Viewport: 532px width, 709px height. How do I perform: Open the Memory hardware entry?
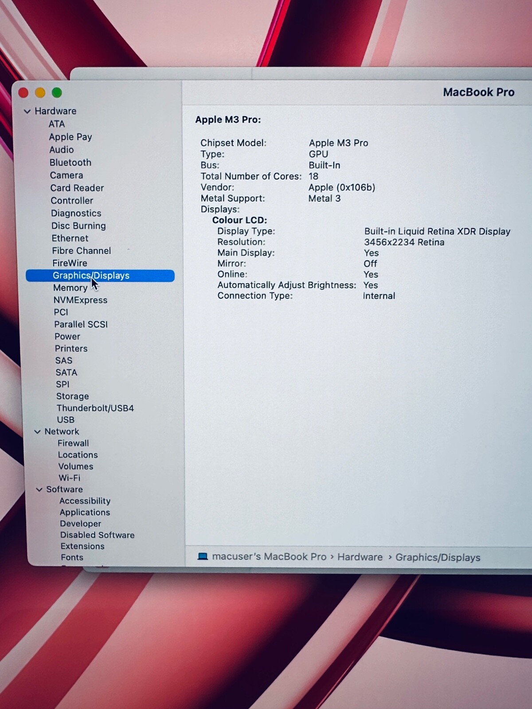70,288
